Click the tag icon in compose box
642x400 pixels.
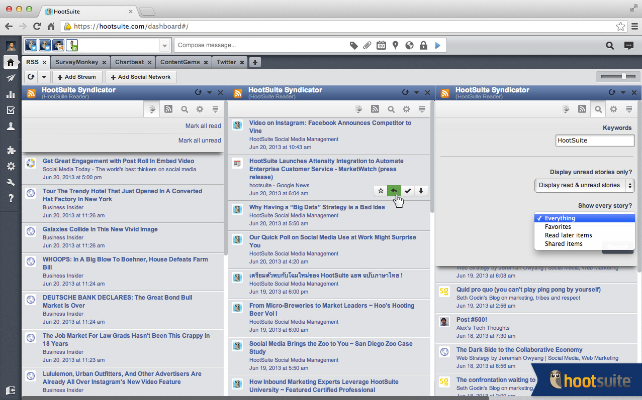click(354, 45)
